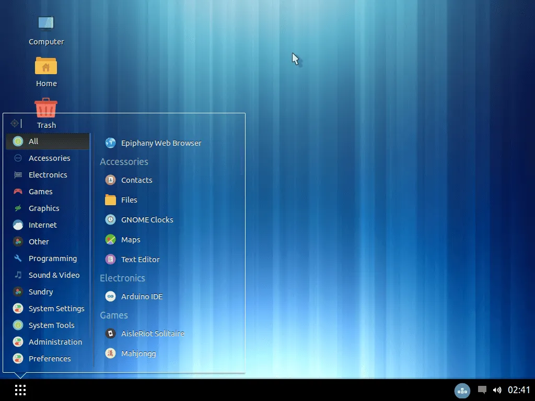The height and width of the screenshot is (401, 535).
Task: Select the Preferences category
Action: (x=49, y=359)
